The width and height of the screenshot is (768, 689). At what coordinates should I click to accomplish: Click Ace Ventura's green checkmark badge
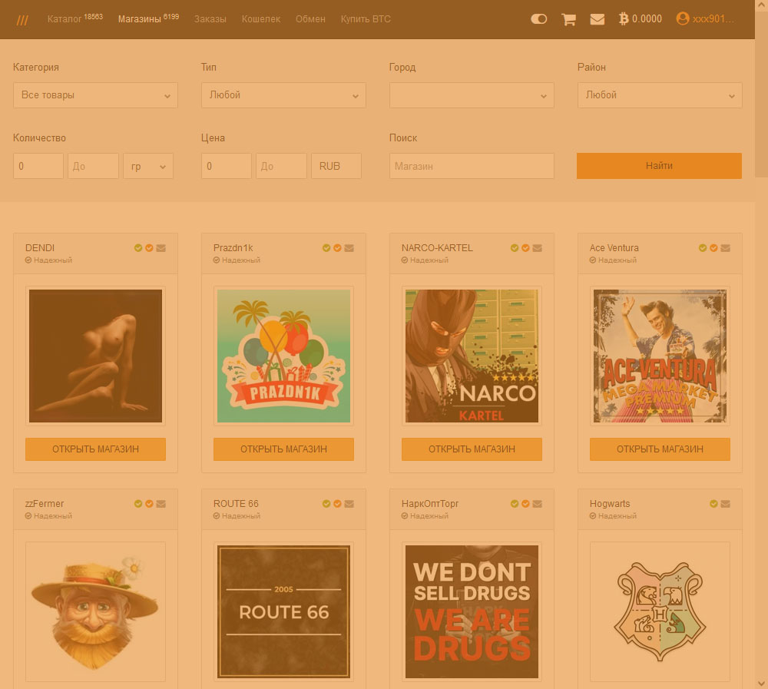click(x=703, y=248)
